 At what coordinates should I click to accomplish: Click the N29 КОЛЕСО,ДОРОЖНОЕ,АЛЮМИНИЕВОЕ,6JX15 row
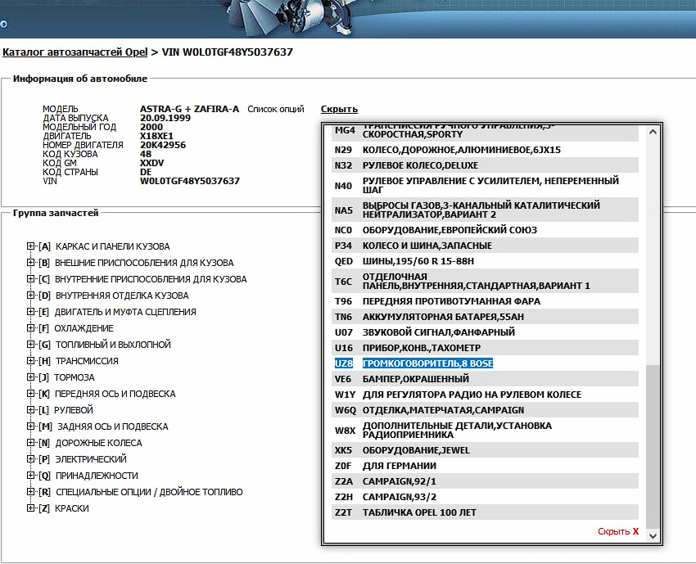pyautogui.click(x=485, y=150)
